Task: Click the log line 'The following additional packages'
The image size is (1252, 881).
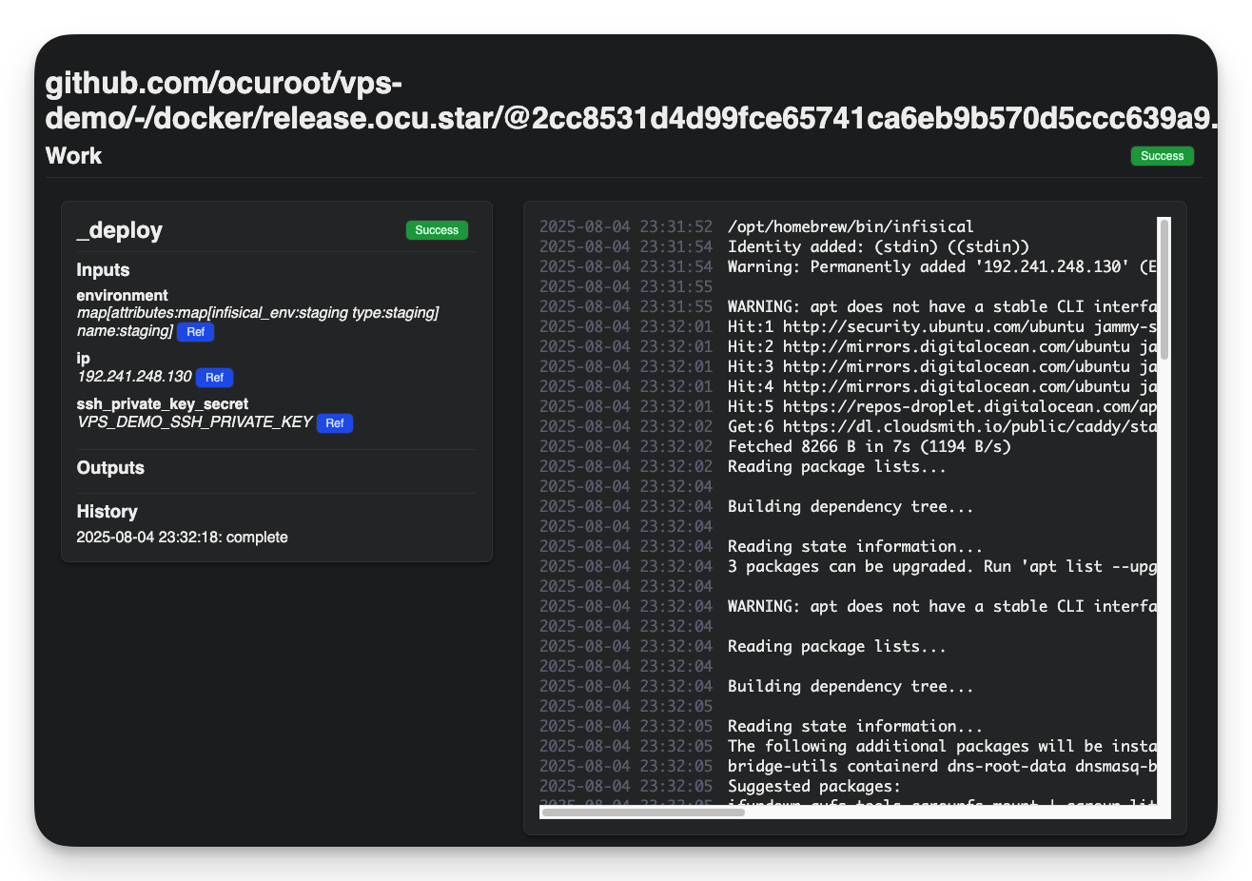Action: click(942, 746)
